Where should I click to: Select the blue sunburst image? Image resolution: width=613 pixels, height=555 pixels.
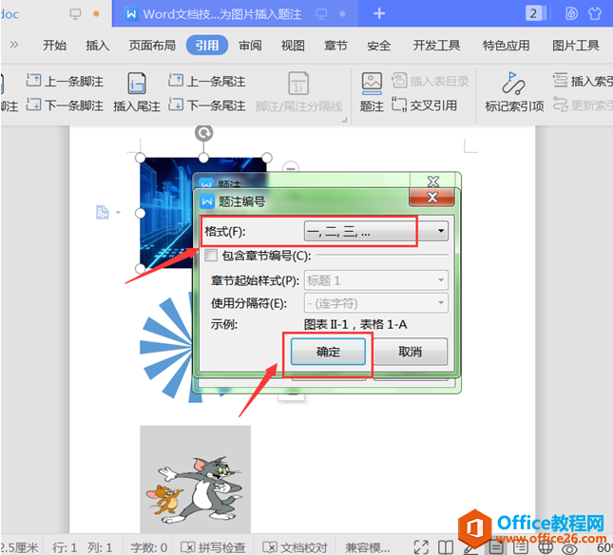(x=166, y=348)
